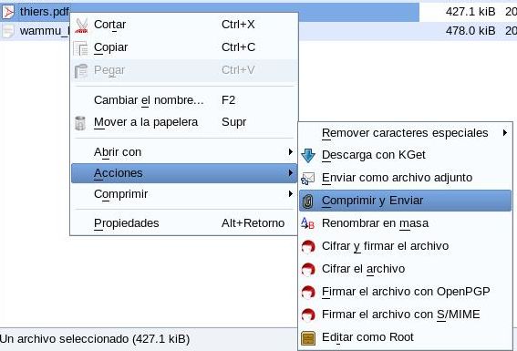The image size is (517, 351).
Task: Click the trash can icon for Mover a la papelera
Action: click(x=80, y=123)
